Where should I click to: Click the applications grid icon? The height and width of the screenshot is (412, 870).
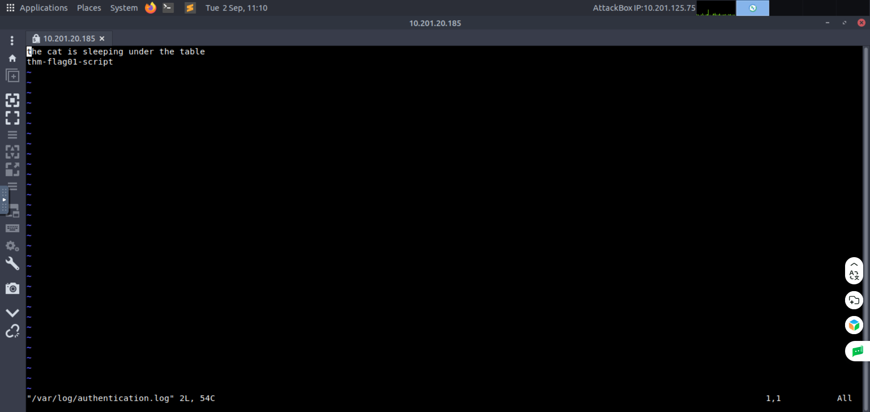coord(10,8)
